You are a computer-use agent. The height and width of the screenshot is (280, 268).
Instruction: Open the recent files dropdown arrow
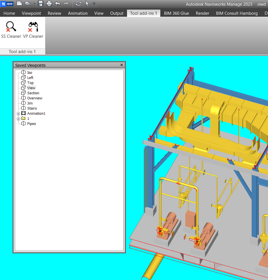(34, 4)
